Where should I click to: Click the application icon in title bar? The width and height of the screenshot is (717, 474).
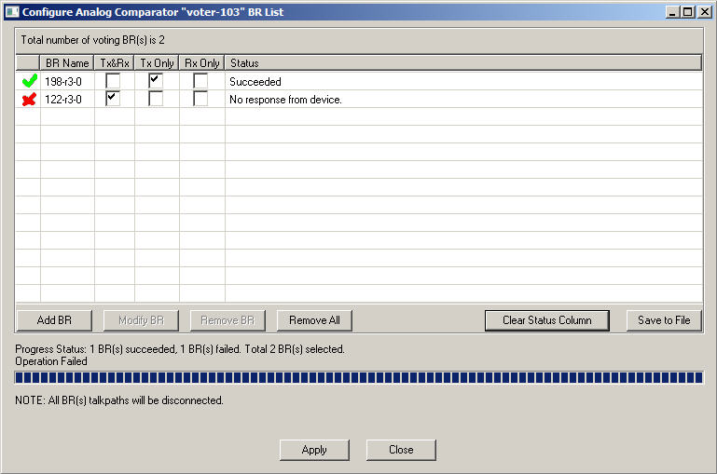pyautogui.click(x=12, y=12)
